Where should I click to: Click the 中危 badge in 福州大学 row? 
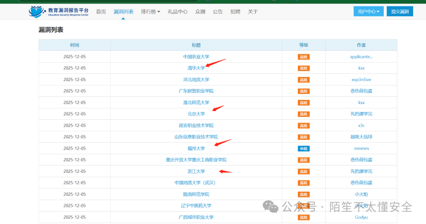click(303, 148)
